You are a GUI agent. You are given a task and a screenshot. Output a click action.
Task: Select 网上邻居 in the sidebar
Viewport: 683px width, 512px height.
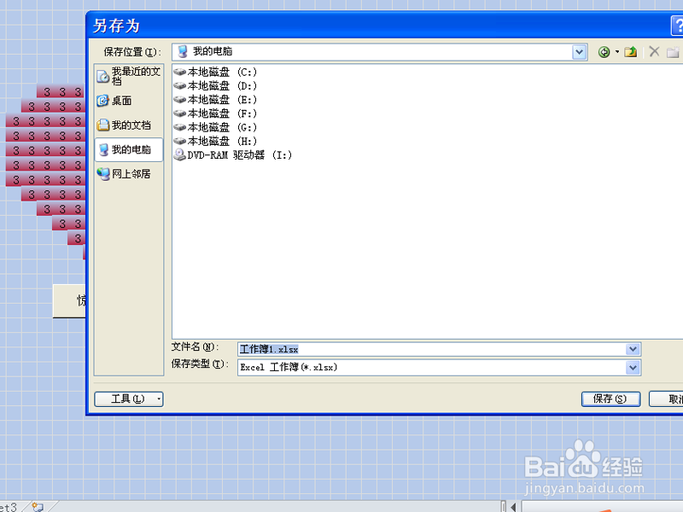click(130, 174)
